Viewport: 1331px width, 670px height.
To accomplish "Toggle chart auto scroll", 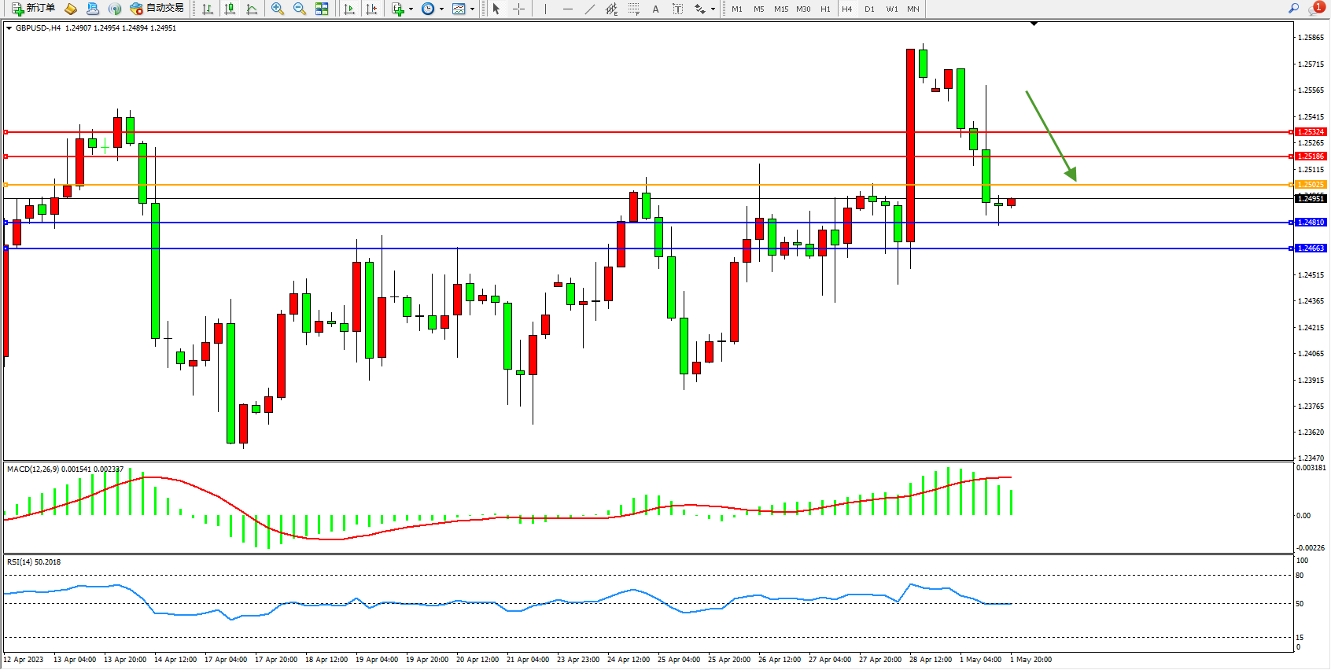I will tap(349, 9).
